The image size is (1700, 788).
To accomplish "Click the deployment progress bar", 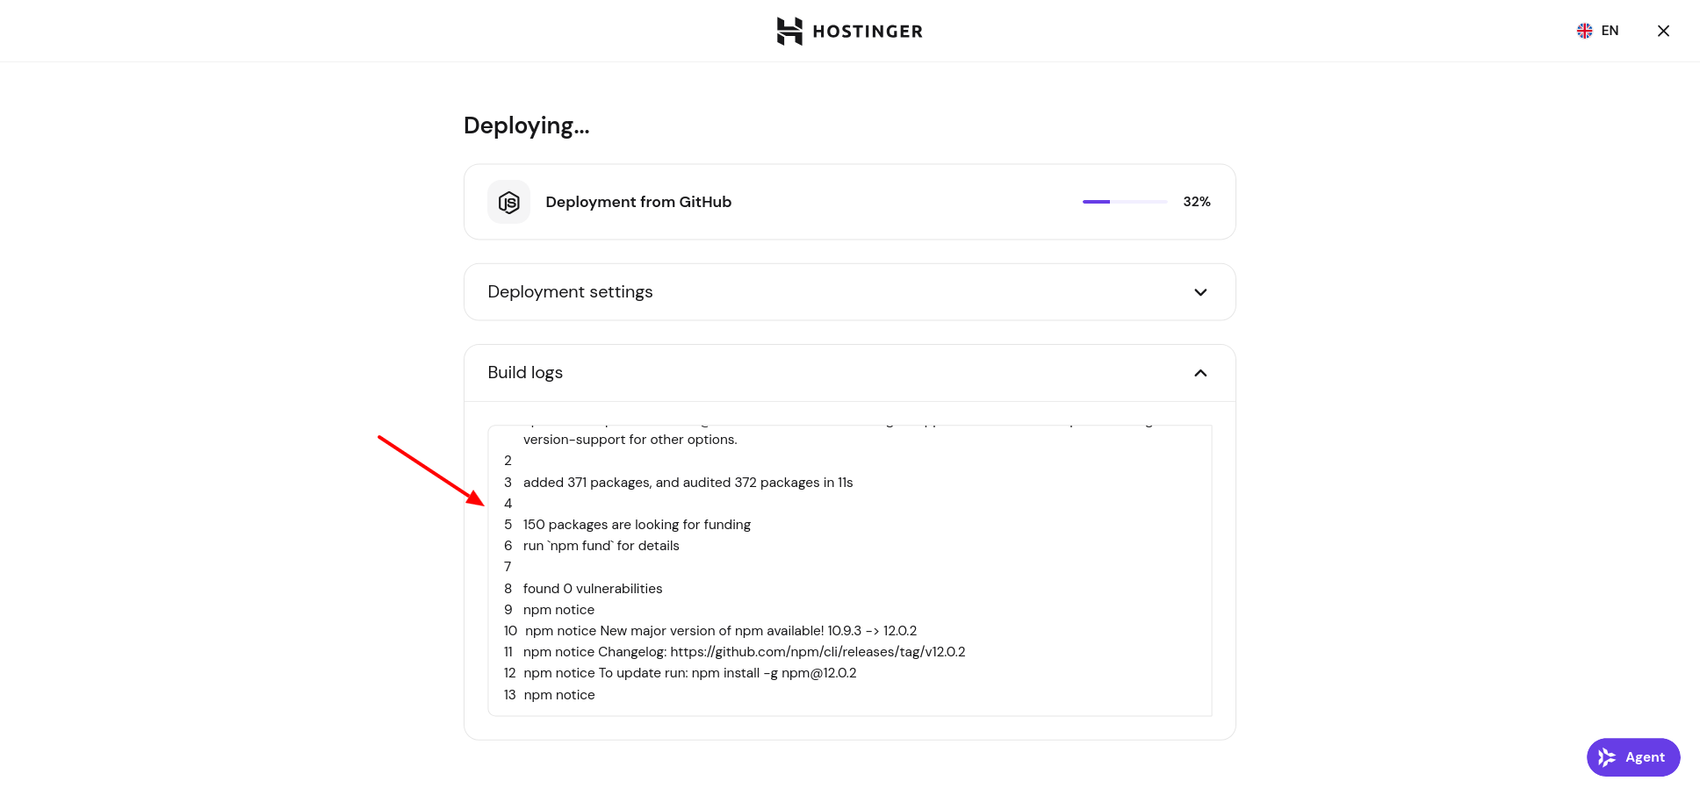I will click(x=1125, y=202).
